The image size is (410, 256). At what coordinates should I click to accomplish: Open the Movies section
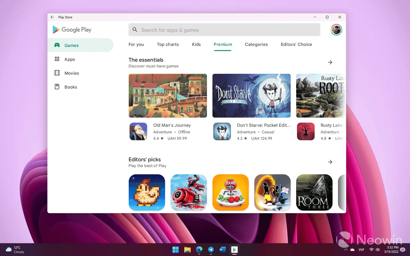tap(71, 73)
